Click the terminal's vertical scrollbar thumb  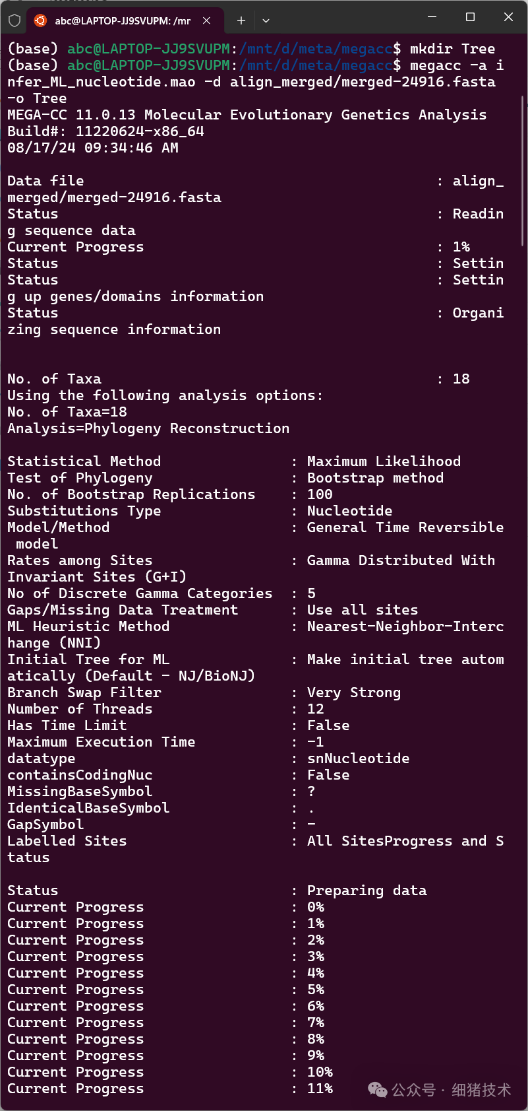pyautogui.click(x=523, y=172)
